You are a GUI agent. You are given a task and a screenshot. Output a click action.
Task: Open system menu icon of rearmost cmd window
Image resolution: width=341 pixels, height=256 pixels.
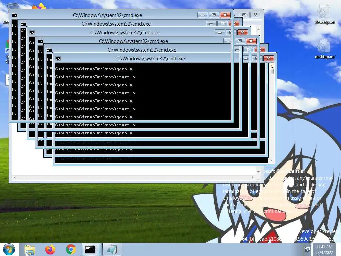point(58,59)
